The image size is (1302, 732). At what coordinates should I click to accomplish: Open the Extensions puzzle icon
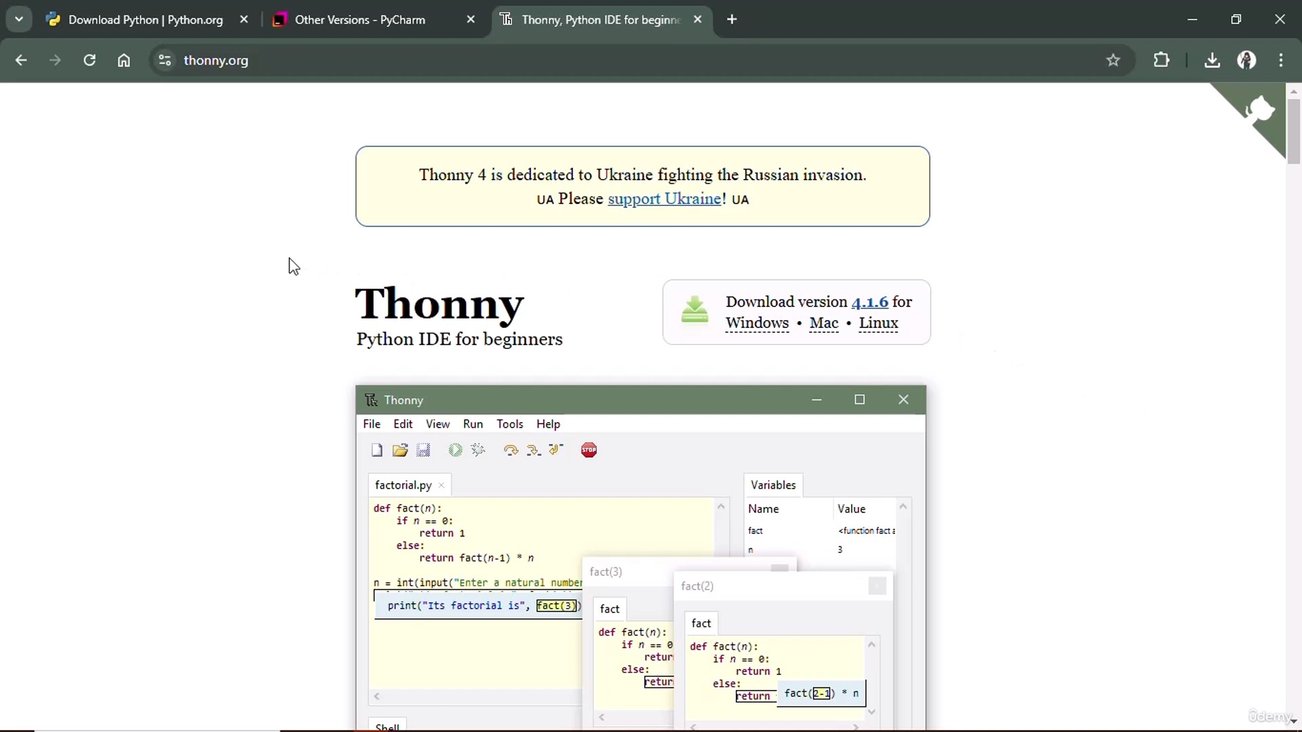[x=1162, y=60]
